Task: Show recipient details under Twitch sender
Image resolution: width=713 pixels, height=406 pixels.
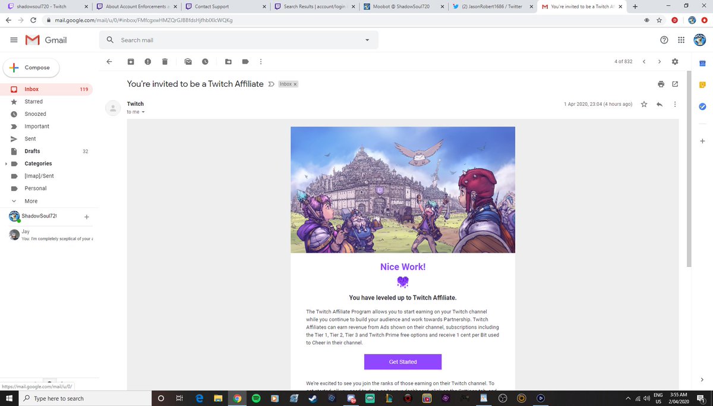Action: [x=143, y=112]
